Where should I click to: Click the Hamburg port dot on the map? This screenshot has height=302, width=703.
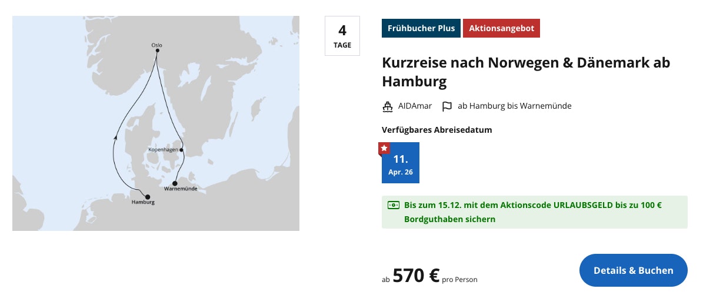click(148, 197)
